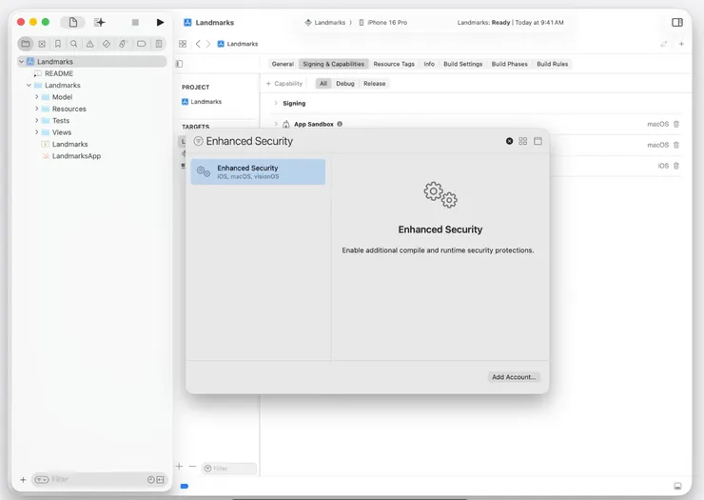Expand the Tests folder

[x=36, y=121]
